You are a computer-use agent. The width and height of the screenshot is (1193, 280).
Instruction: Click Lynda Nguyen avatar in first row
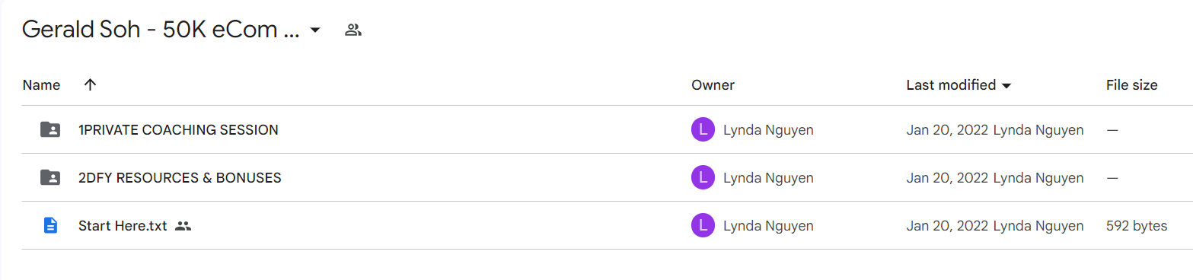[x=703, y=130]
